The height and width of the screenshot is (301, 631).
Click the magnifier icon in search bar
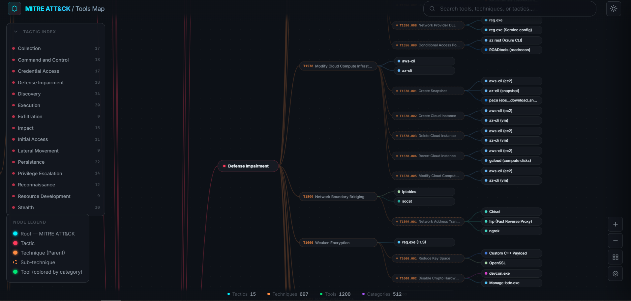click(432, 9)
